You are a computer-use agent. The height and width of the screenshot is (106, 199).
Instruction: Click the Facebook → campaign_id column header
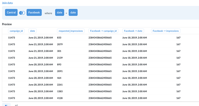point(103,31)
